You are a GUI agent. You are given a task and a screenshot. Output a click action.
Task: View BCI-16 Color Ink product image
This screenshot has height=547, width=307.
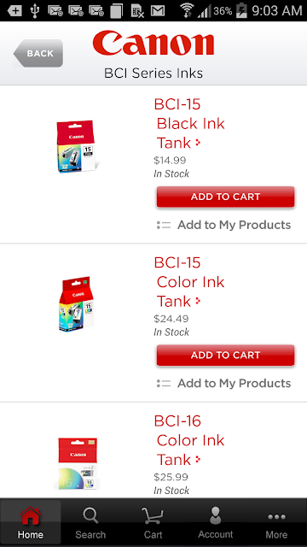[77, 464]
